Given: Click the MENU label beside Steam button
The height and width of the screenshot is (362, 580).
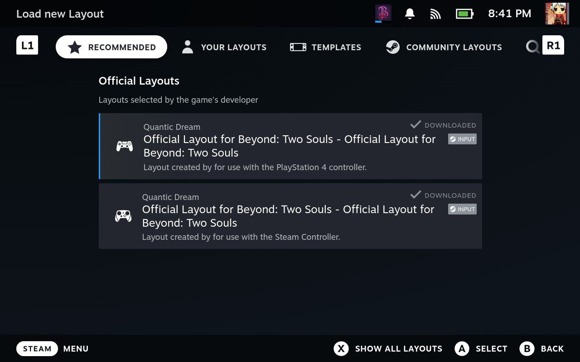Looking at the screenshot, I should (76, 349).
